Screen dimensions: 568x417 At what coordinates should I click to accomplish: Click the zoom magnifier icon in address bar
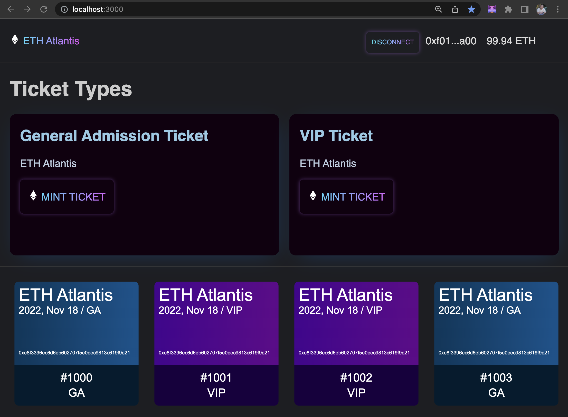[439, 9]
